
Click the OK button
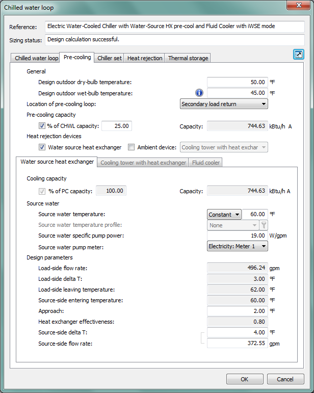245,379
